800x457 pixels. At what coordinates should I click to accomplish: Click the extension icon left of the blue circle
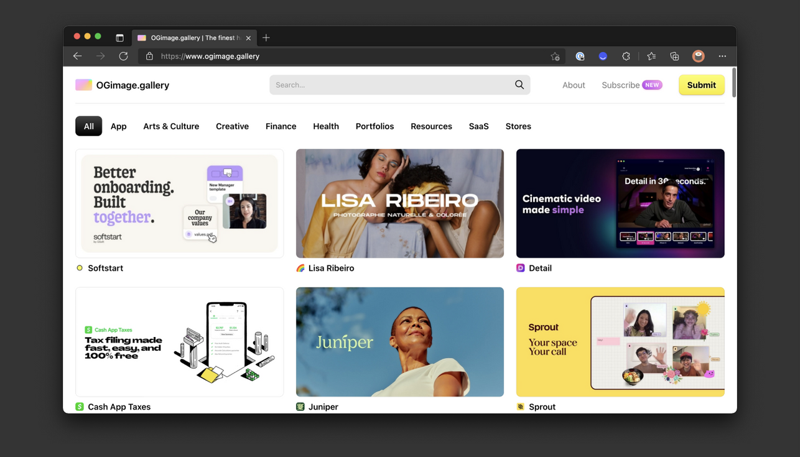point(580,57)
